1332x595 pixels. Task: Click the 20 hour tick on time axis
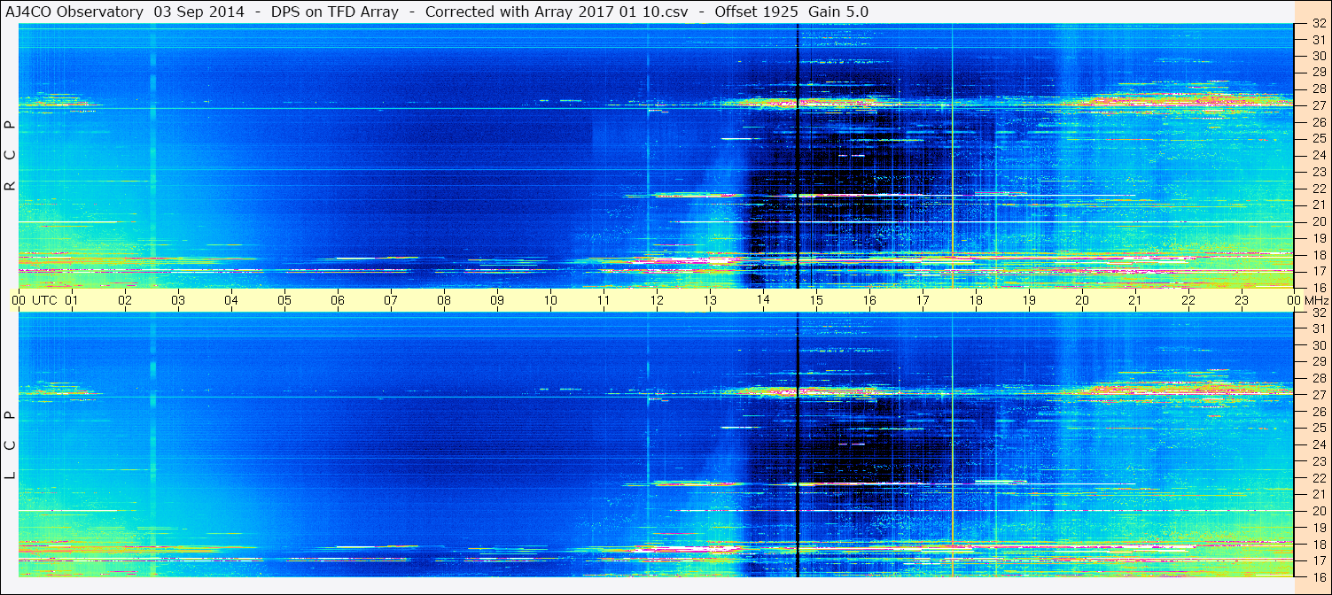(x=1082, y=300)
